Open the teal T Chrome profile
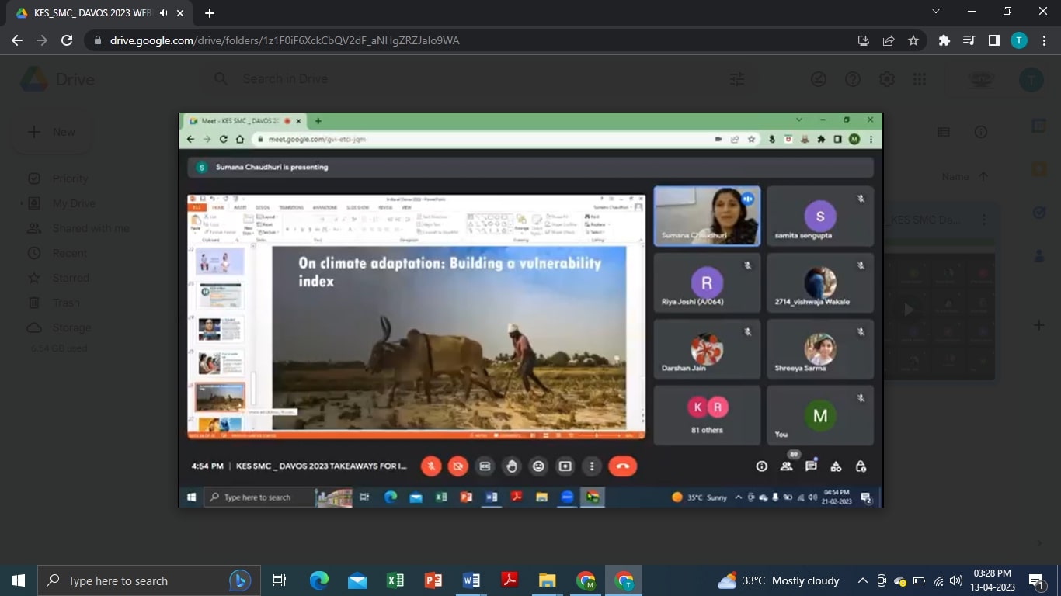Image resolution: width=1061 pixels, height=596 pixels. pos(1018,40)
